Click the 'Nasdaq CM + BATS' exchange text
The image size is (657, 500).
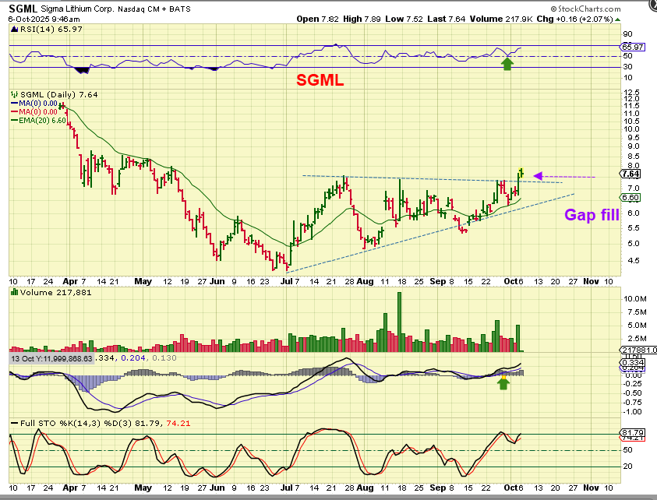[154, 9]
